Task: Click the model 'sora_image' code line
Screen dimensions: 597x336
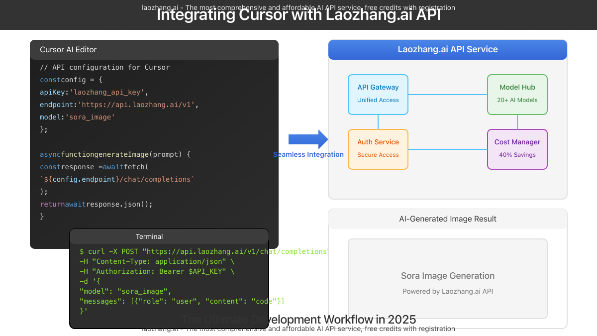Action: coord(78,117)
